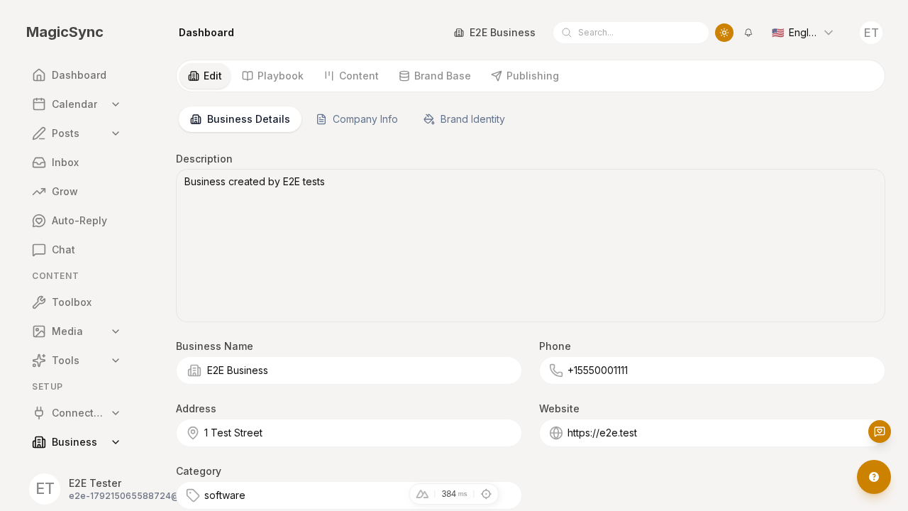Open the English language dropdown
Image resolution: width=908 pixels, height=511 pixels.
tap(802, 33)
